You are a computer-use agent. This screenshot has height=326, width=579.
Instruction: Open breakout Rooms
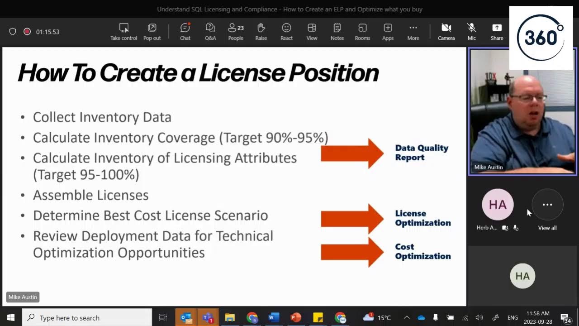[x=362, y=32]
